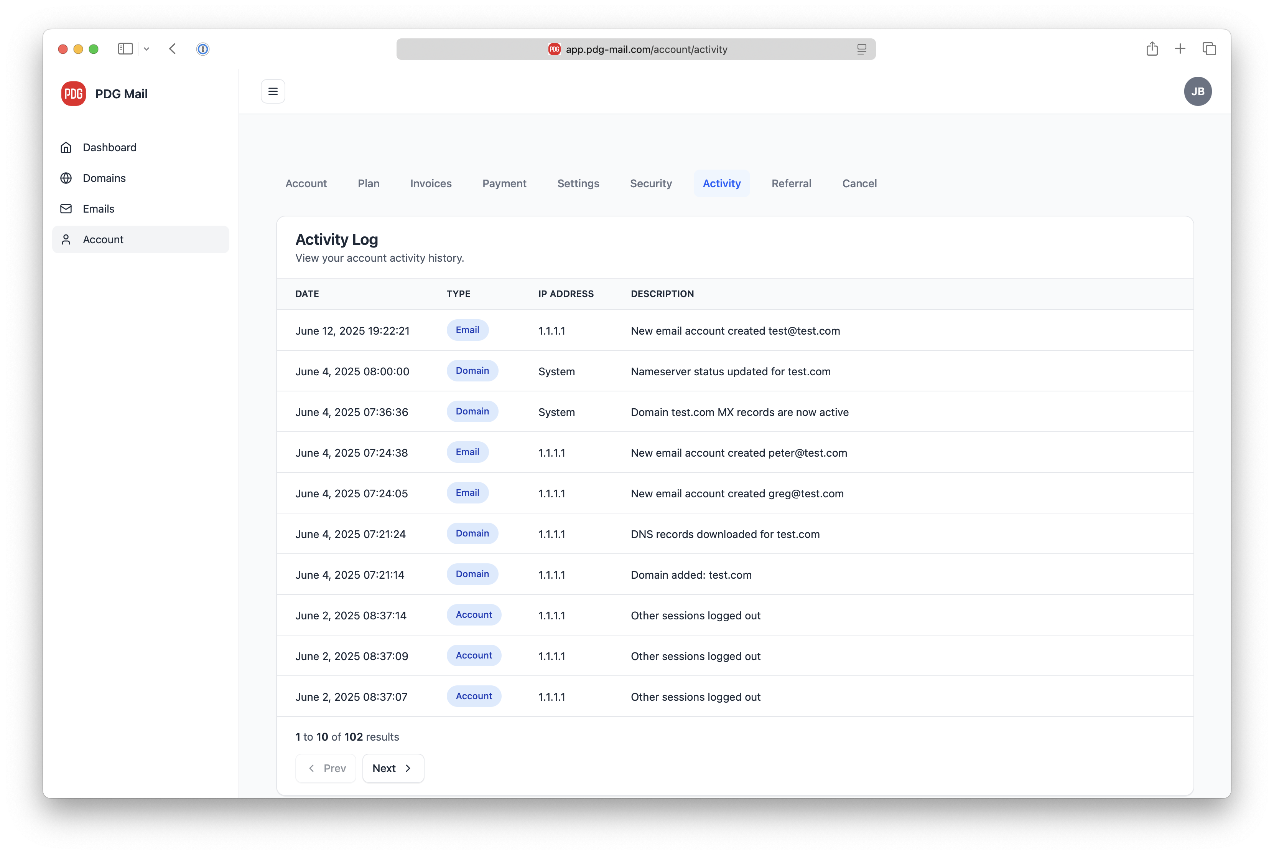The width and height of the screenshot is (1274, 855).
Task: Select the Domains globe icon
Action: [66, 178]
